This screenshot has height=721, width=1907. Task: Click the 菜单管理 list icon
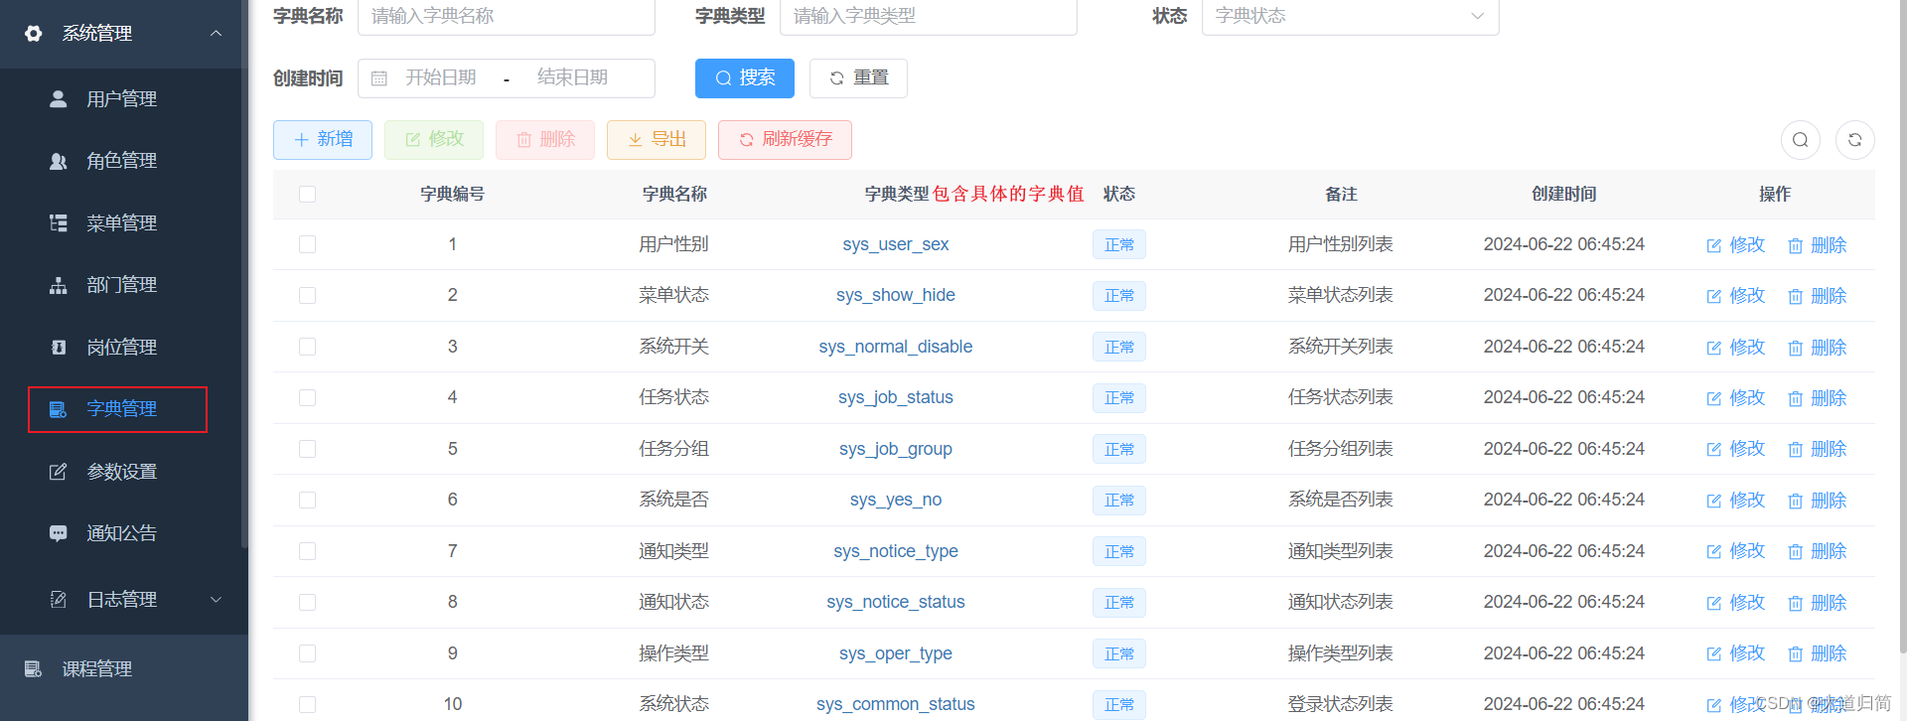pyautogui.click(x=59, y=222)
